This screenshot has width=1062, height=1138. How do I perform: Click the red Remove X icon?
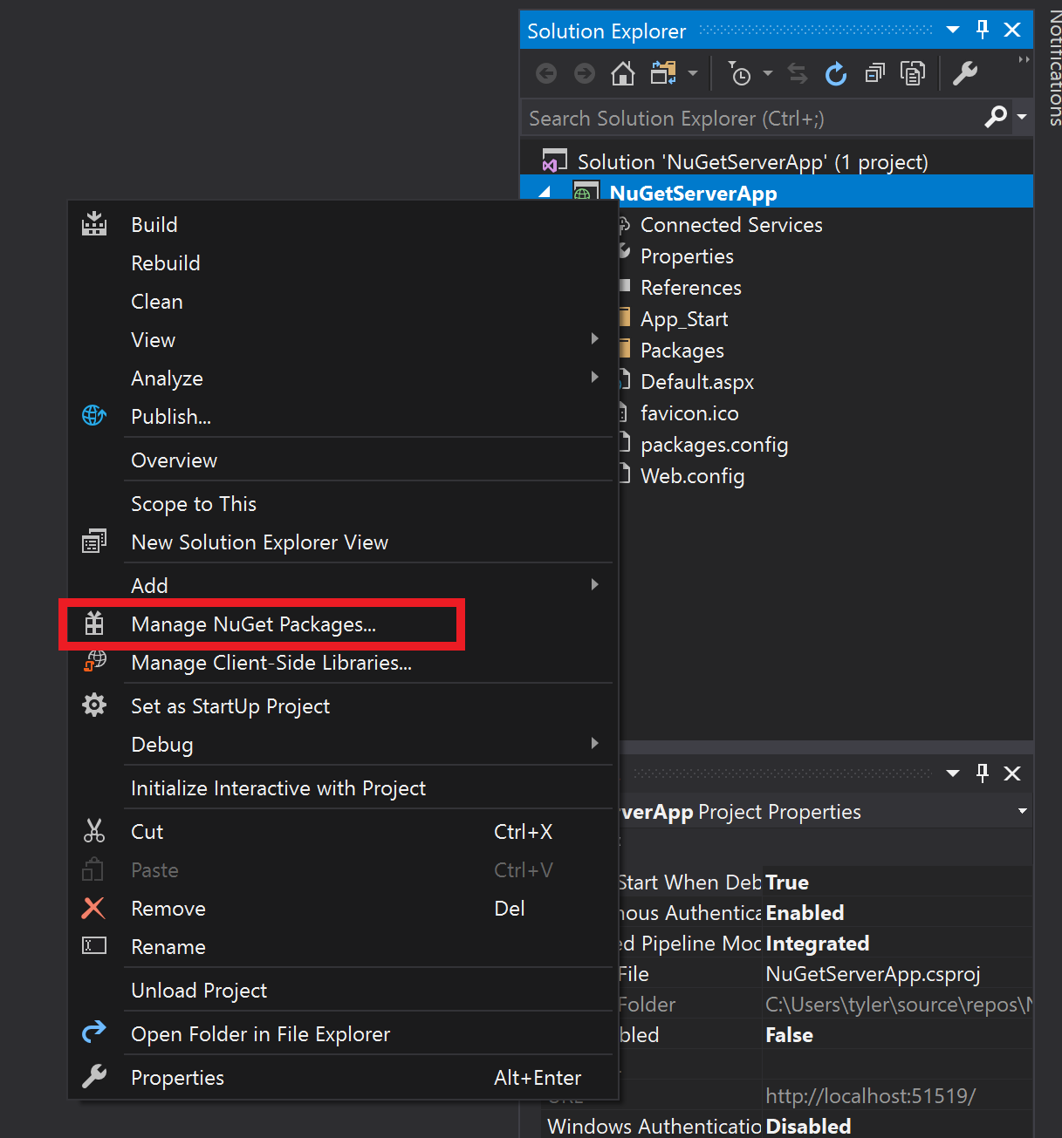click(93, 908)
